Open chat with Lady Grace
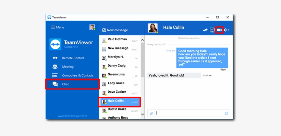Screen dimensions: 281x136 pyautogui.click(x=120, y=84)
